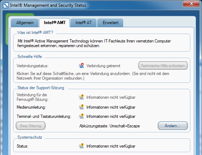Click the Status label in Systemschutz

[22, 146]
